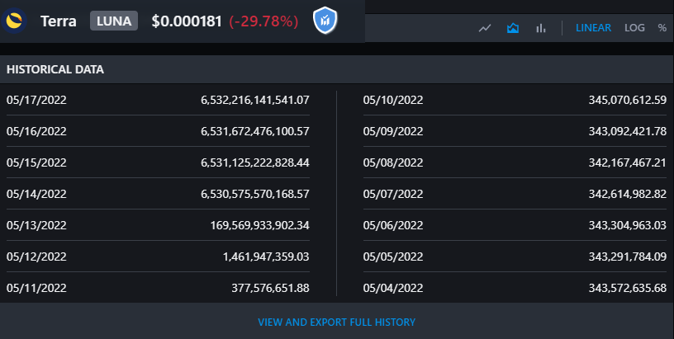Select value 342,167,467.21
Viewport: 674px width, 339px height.
[x=628, y=162]
